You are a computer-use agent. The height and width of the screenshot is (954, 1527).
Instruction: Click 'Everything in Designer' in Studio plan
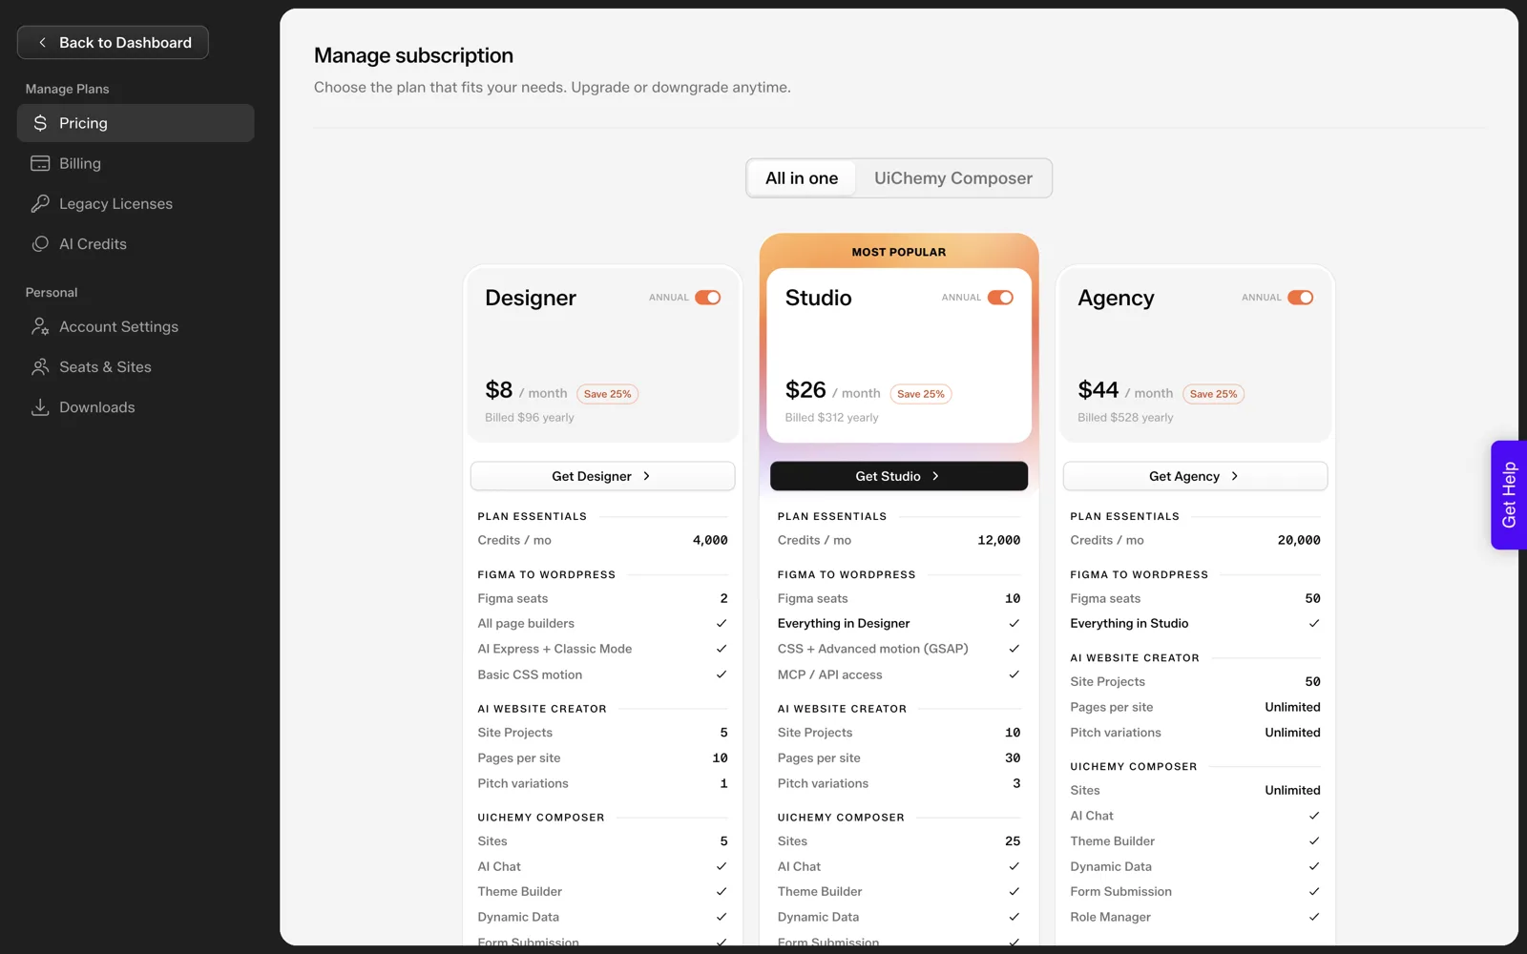[844, 623]
